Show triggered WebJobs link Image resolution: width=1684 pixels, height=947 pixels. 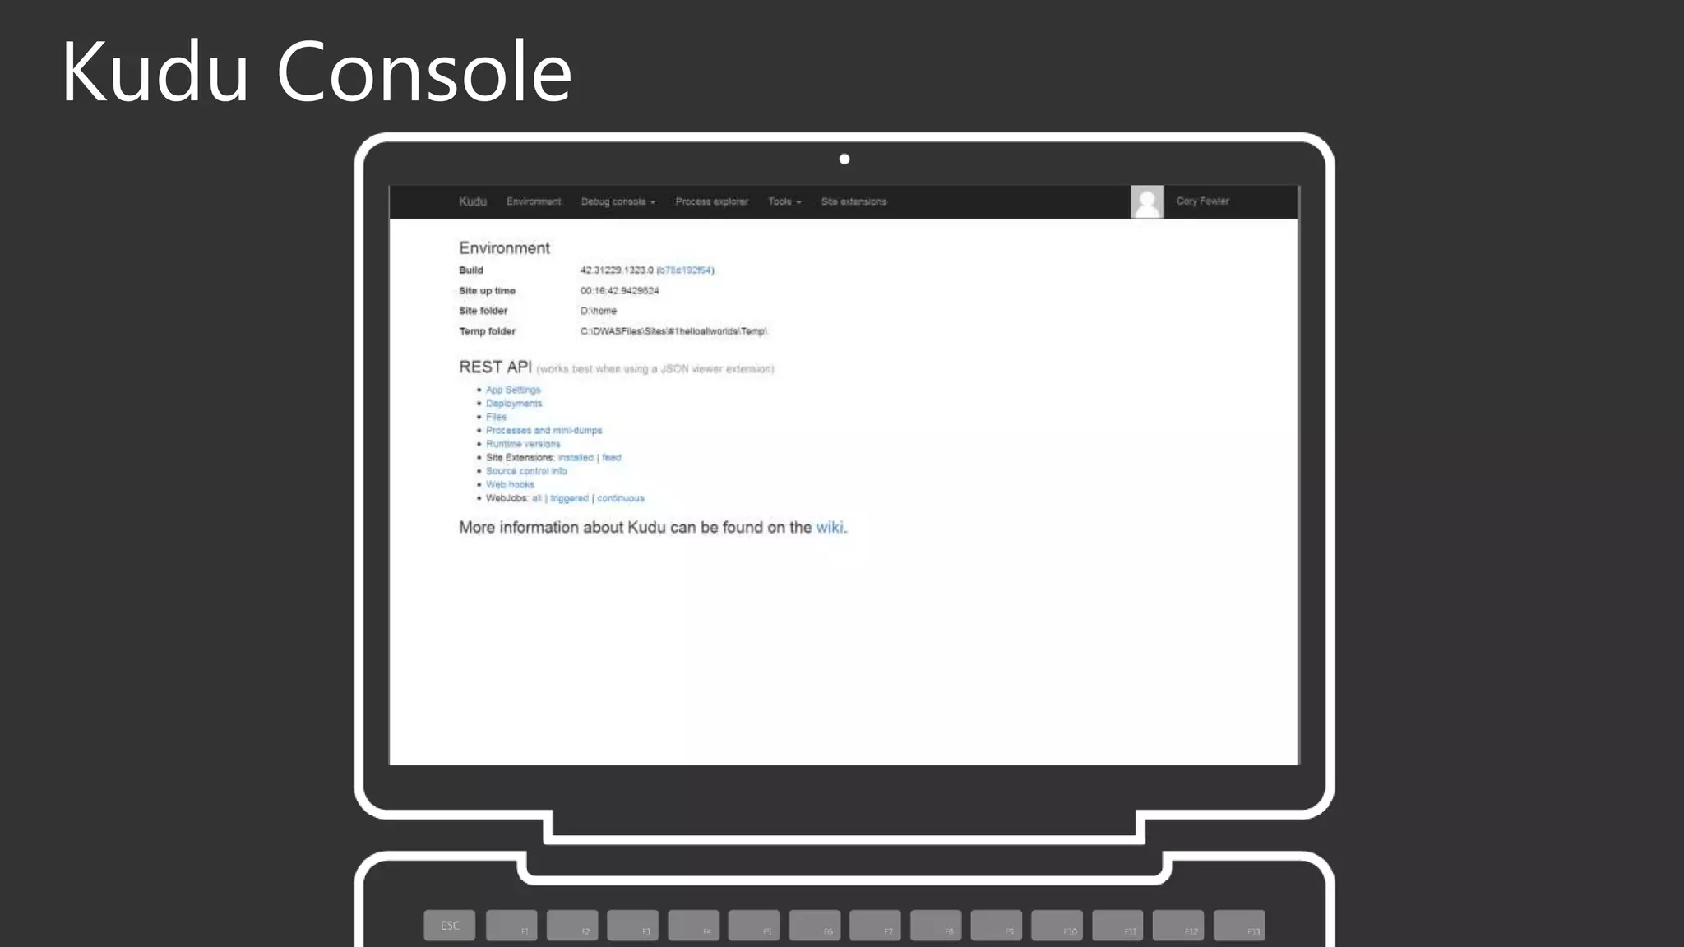[569, 498]
